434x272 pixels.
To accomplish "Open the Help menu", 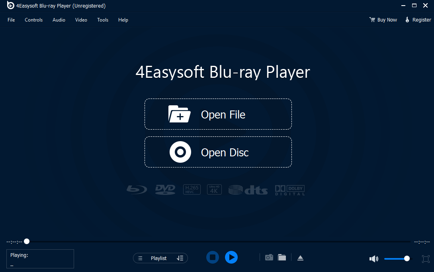I will point(123,20).
